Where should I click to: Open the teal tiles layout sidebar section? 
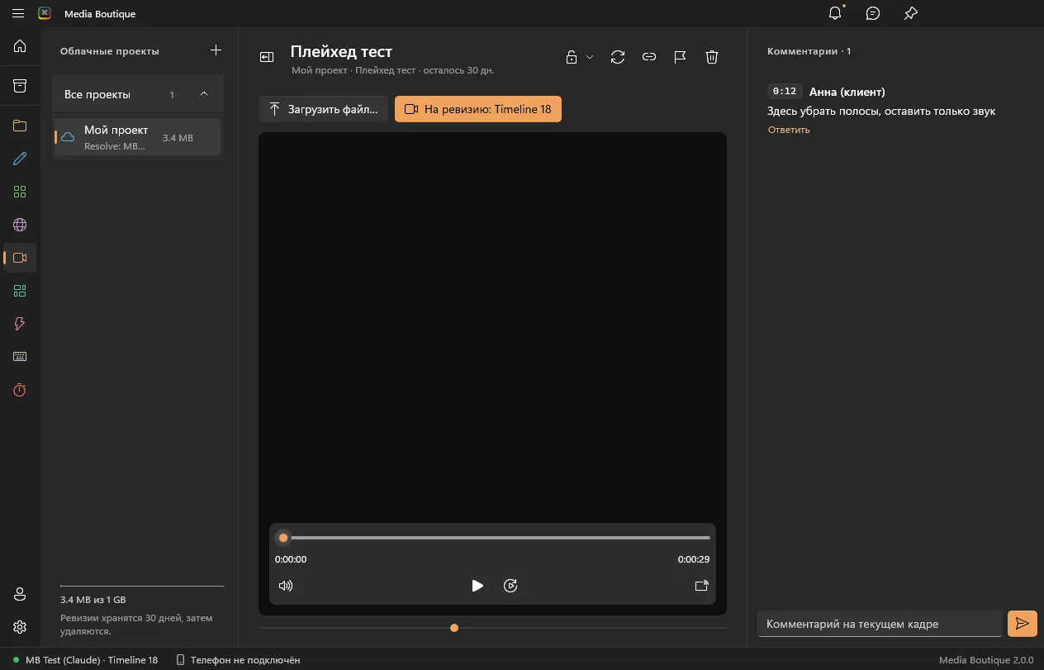point(20,291)
